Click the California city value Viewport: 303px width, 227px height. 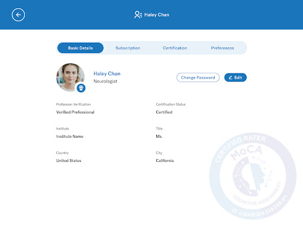[x=165, y=161]
